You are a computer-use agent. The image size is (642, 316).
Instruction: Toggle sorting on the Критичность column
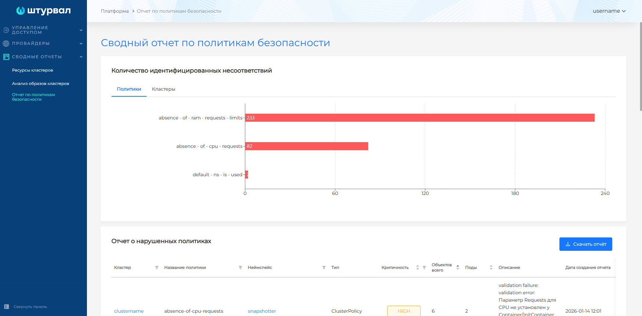[x=417, y=268]
